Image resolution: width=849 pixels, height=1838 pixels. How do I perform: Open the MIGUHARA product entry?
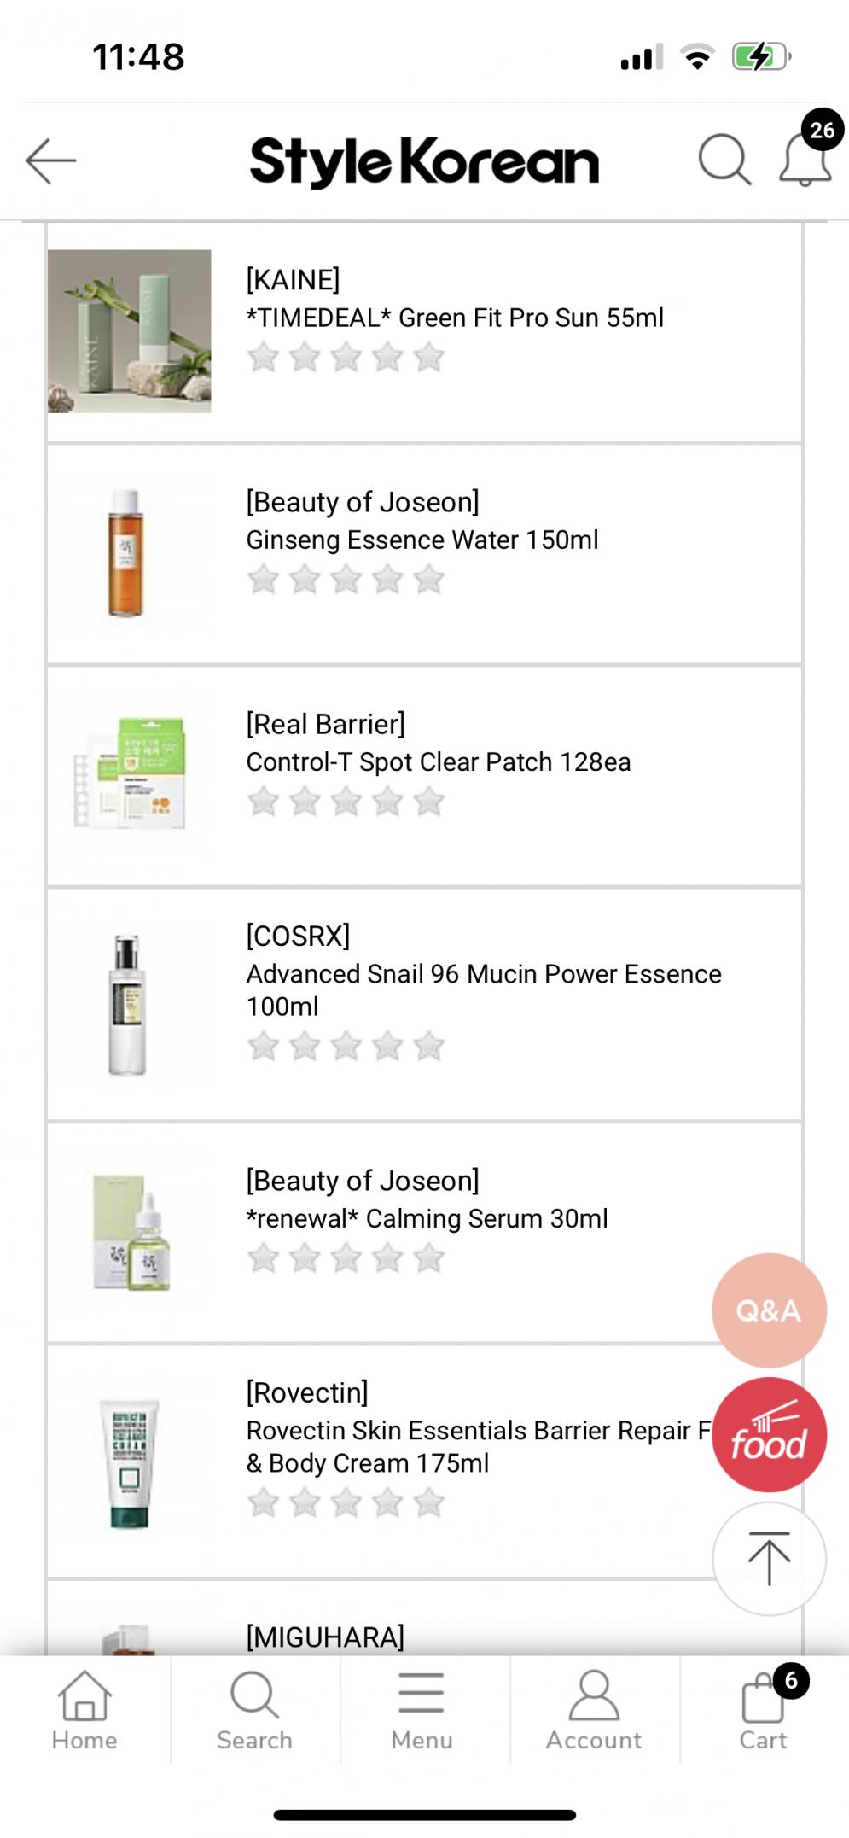(325, 1637)
